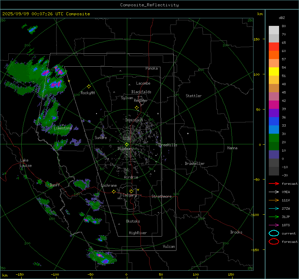Click the cyan 27ZW arrow legend icon
299x279 pixels.
(x=274, y=209)
